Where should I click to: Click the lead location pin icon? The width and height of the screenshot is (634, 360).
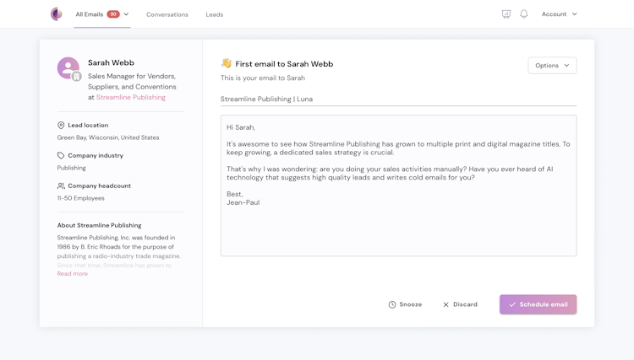(61, 126)
